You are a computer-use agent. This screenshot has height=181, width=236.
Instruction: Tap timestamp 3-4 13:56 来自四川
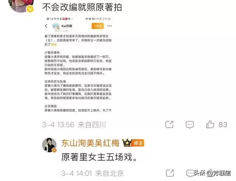pos(74,125)
